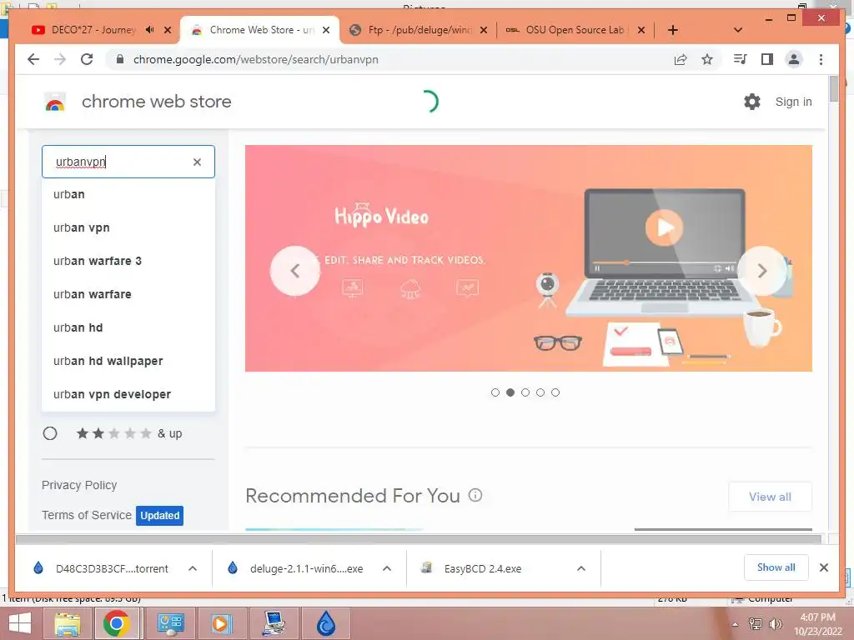Choose suggestion "urban hd wallpaper"
The width and height of the screenshot is (854, 640).
click(128, 361)
